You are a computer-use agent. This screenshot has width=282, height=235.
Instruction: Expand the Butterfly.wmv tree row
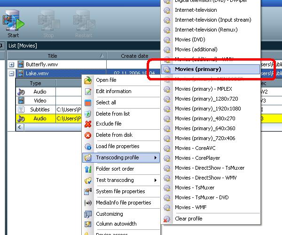click(x=12, y=64)
